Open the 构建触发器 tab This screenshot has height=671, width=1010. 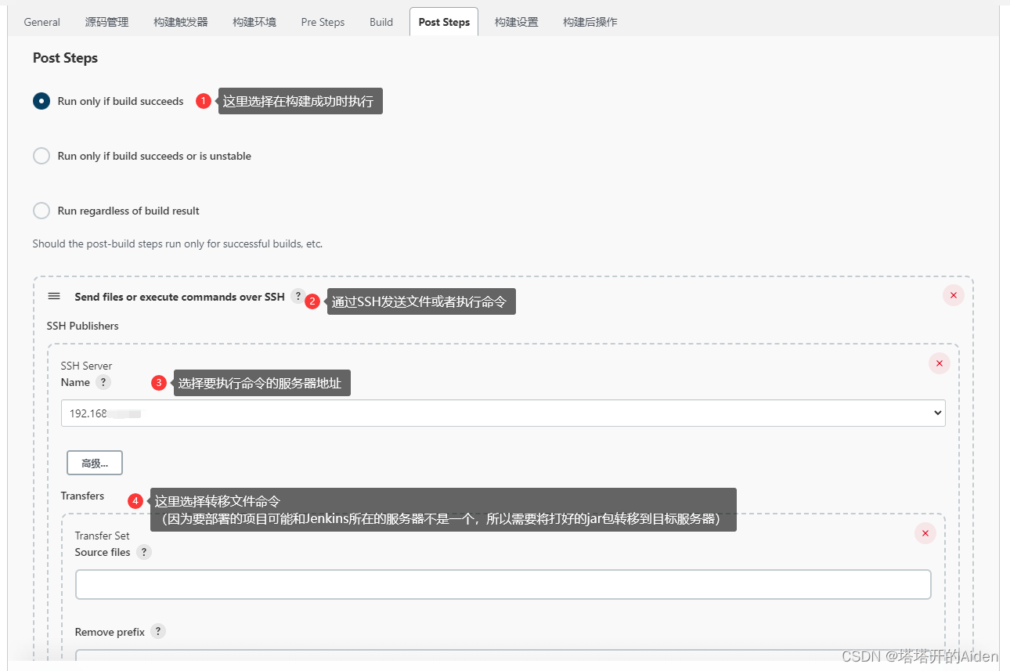pyautogui.click(x=181, y=22)
